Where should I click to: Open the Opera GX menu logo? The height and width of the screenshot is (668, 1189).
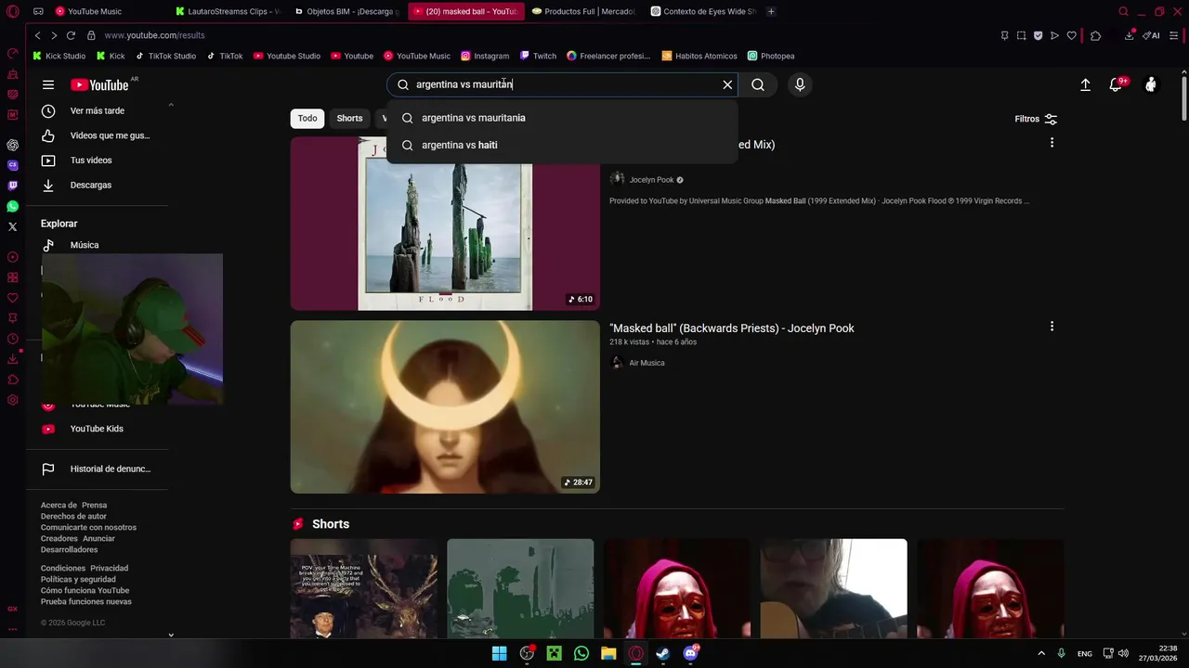point(13,11)
